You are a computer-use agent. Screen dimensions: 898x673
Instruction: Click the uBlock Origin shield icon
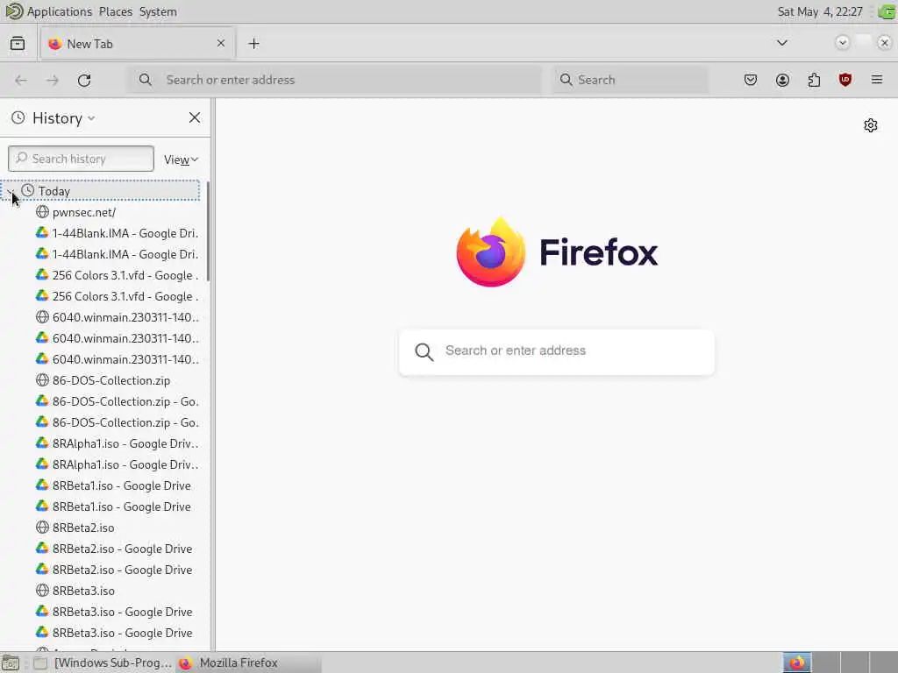click(845, 80)
